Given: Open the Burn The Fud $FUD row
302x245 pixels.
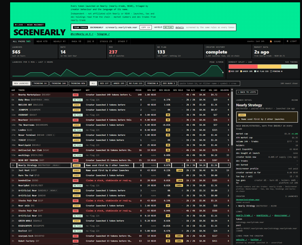Looking at the screenshot, I should click(x=120, y=175).
